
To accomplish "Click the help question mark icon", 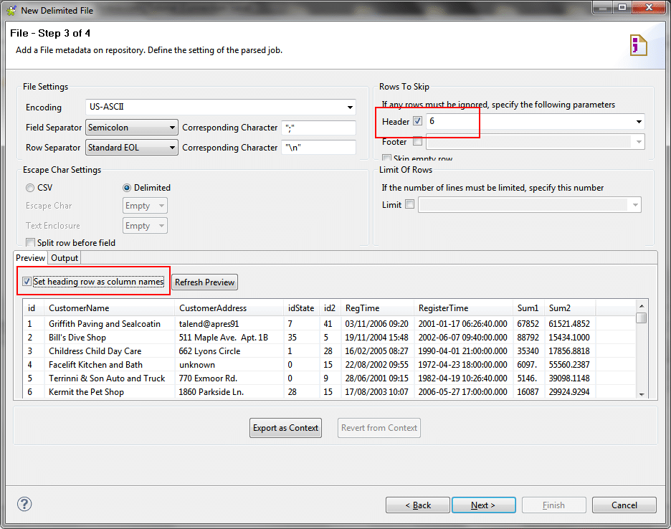I will (x=24, y=504).
